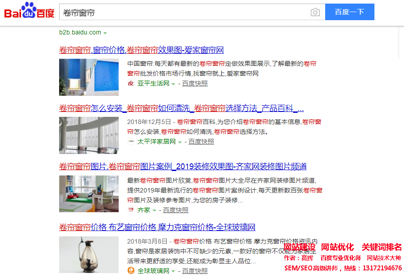Viewport: 404px width, 278px height.
Task: Click the 齐家 site favicon
Action: coord(131,210)
